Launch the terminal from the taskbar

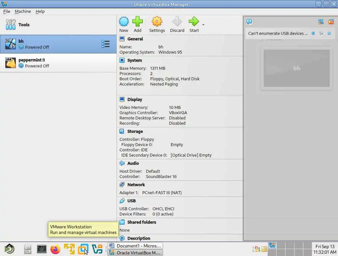coord(42,249)
